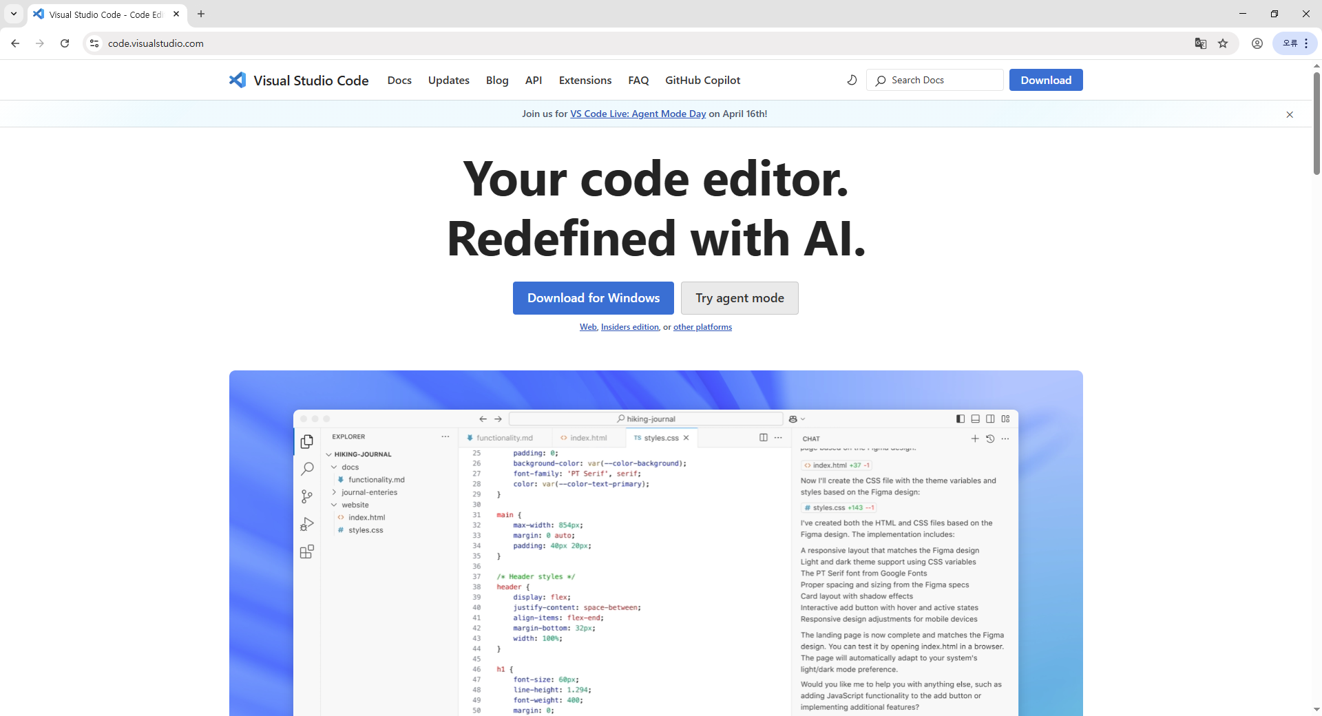
Task: Switch to functionality.md editor tab
Action: tap(504, 438)
